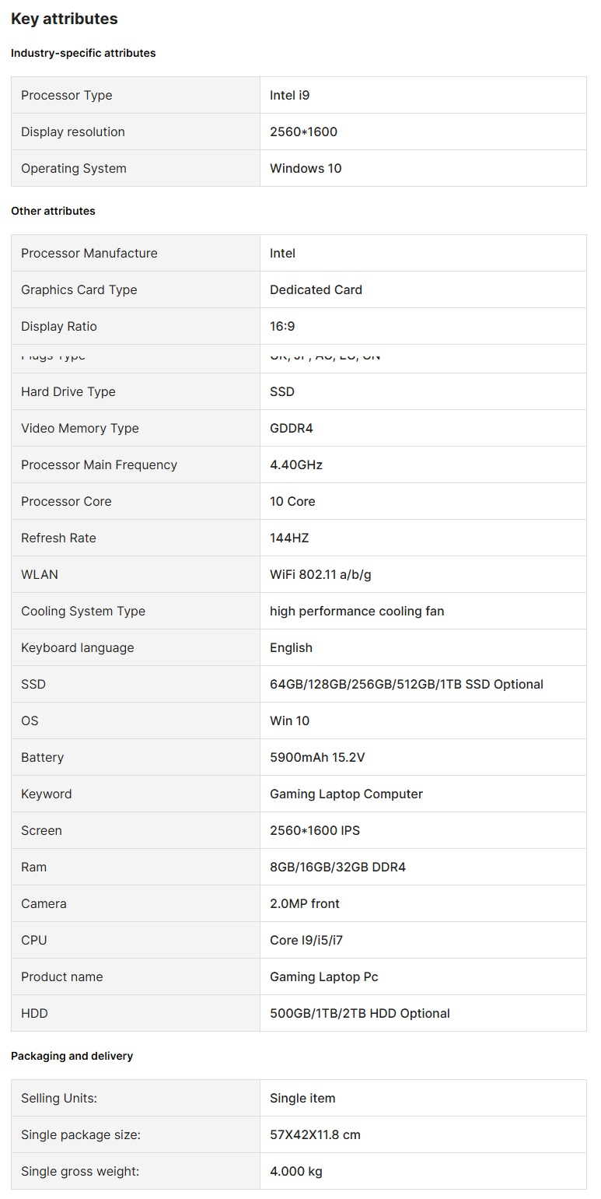Select the "57X42X11.8 cm" package size value

[x=315, y=1134]
